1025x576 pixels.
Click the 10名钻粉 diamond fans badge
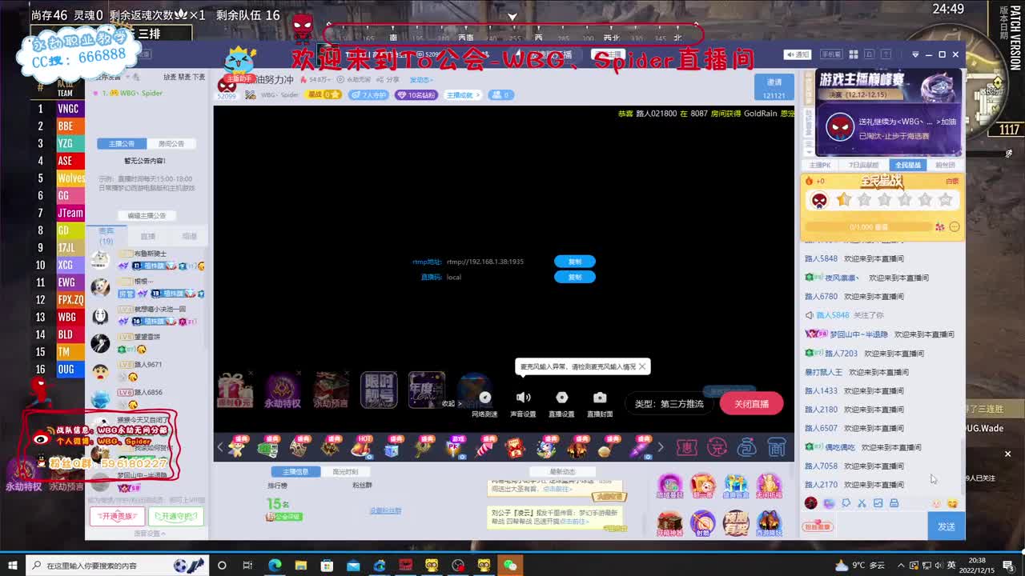click(416, 94)
